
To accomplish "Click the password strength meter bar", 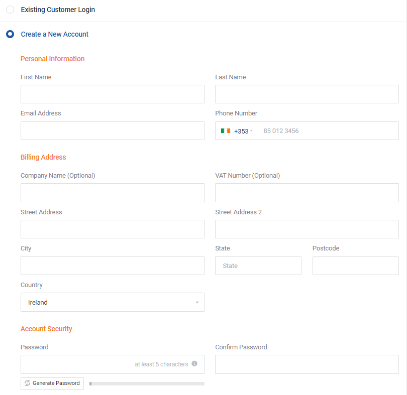I will pos(147,383).
